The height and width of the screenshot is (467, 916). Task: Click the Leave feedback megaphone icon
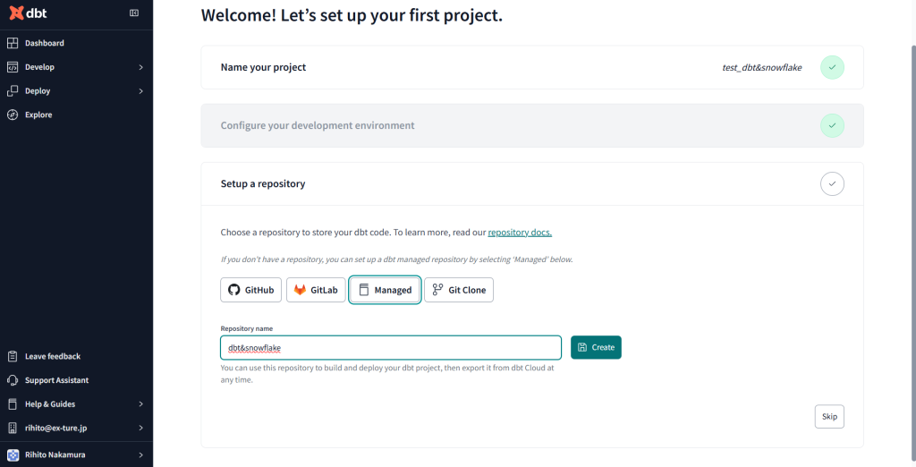(13, 356)
